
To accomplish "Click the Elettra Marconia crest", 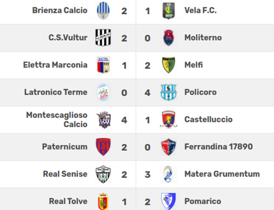I will pyautogui.click(x=103, y=65).
